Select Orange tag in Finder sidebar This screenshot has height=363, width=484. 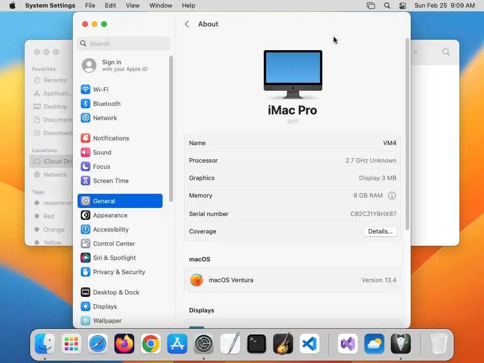51,229
